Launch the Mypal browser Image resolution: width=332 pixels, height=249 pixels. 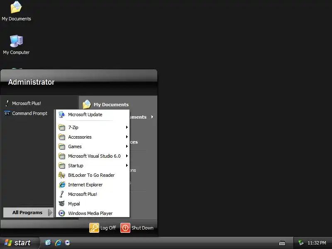click(93, 204)
